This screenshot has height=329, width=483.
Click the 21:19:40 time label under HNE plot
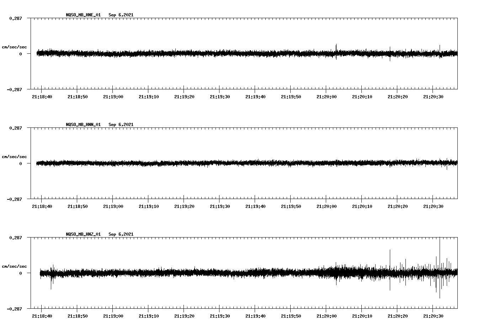click(255, 96)
